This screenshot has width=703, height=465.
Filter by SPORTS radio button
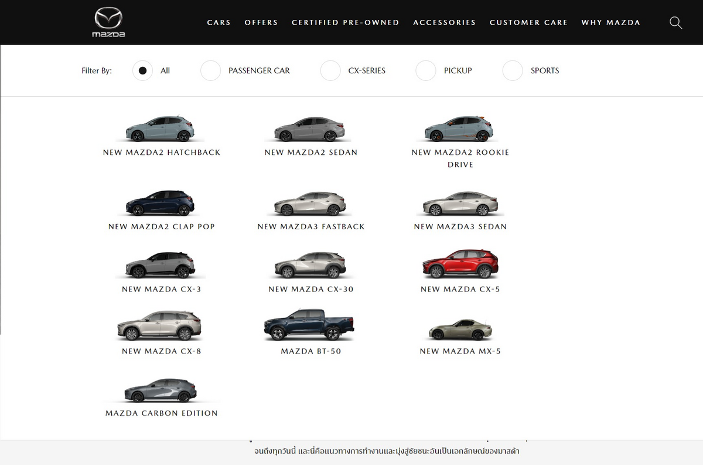tap(513, 70)
